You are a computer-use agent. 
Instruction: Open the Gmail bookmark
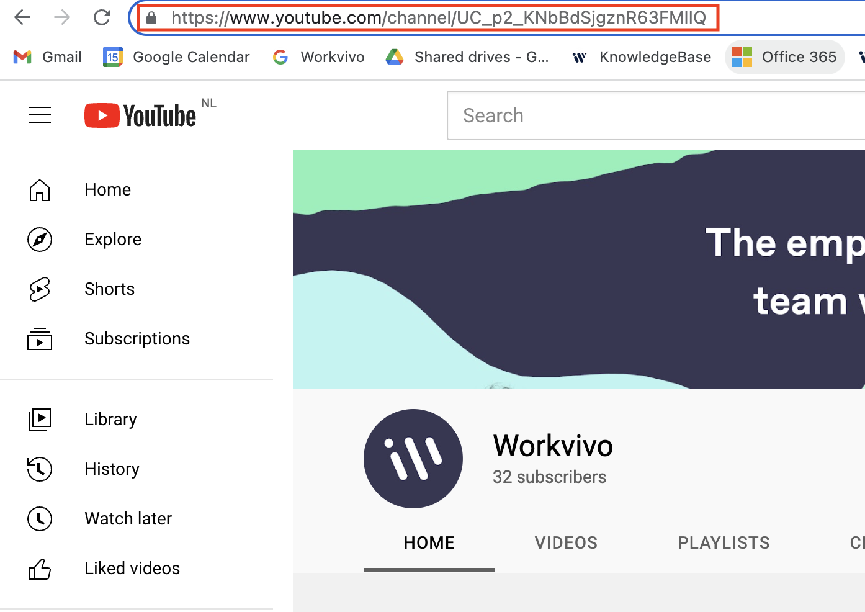(x=48, y=57)
